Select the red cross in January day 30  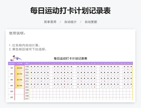pyautogui.click(x=128, y=70)
